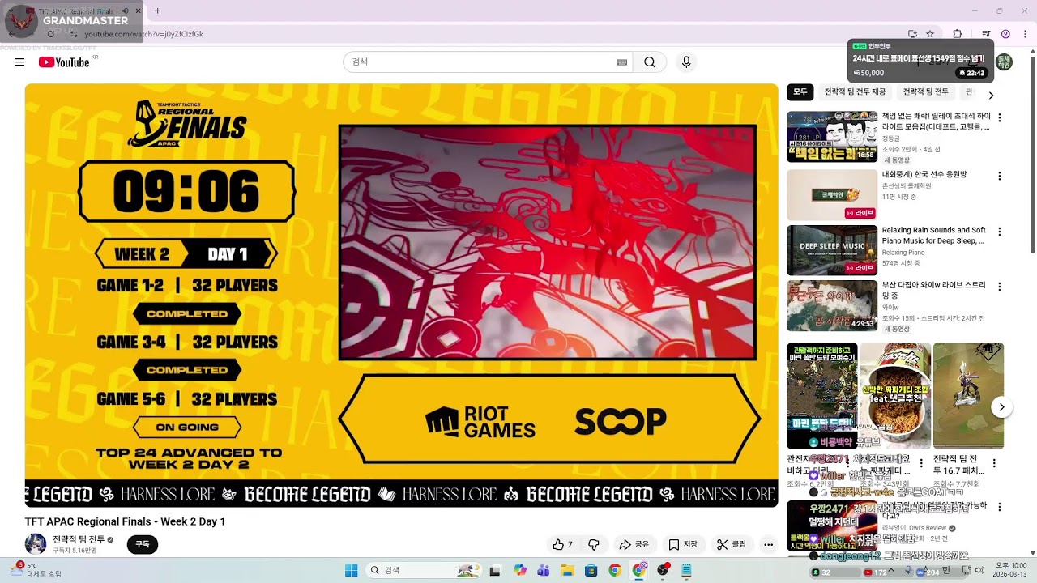Open the TFT APAC Regional Finals video title
Screen dimensions: 1037x583
(125, 521)
